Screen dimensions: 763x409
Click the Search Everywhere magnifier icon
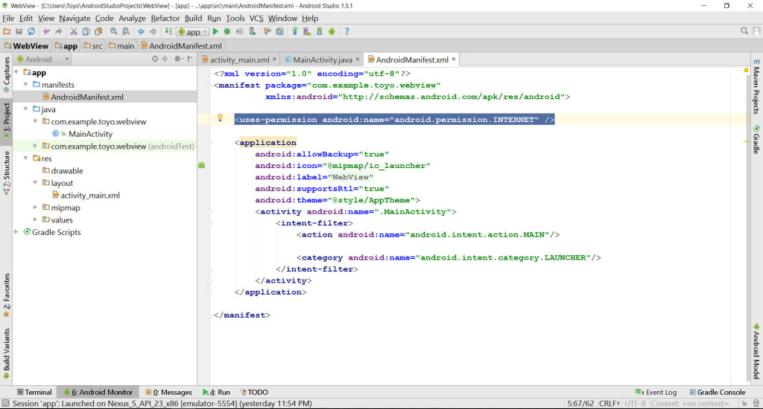click(x=744, y=31)
